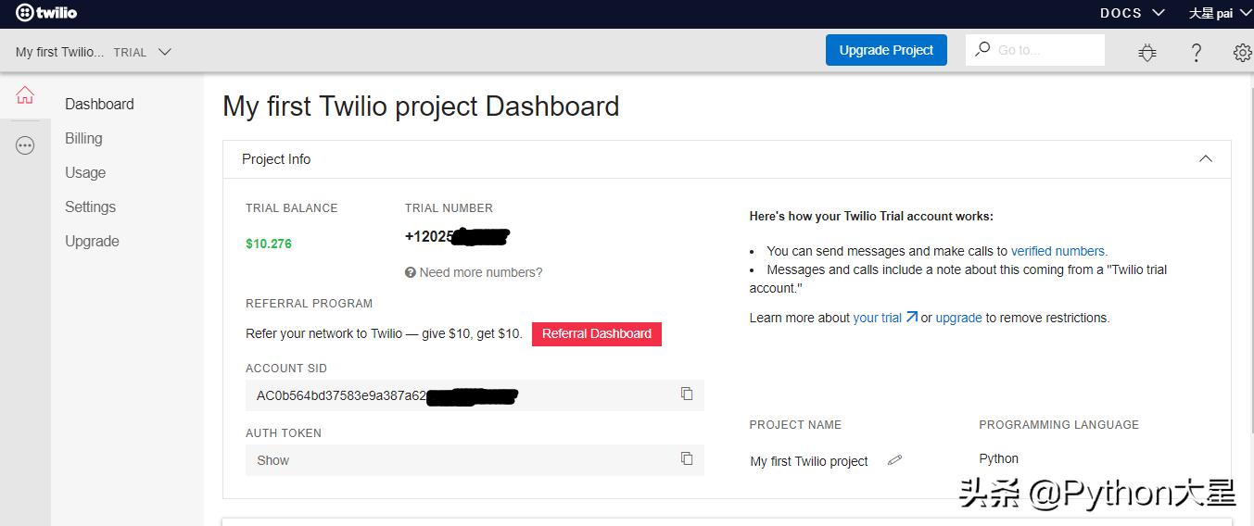Viewport: 1254px width, 526px height.
Task: Click the My first Twilio project name text
Action: (x=809, y=461)
